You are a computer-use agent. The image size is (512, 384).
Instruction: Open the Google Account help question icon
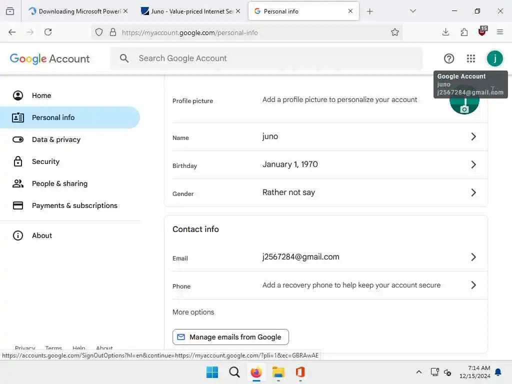[449, 58]
